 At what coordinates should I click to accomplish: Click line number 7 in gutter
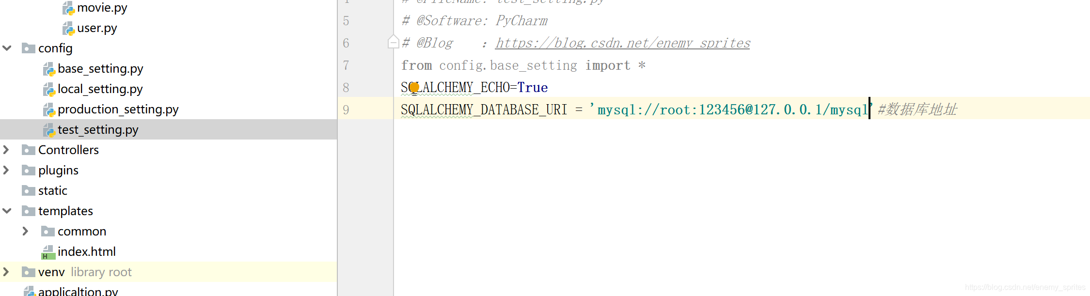pos(346,65)
